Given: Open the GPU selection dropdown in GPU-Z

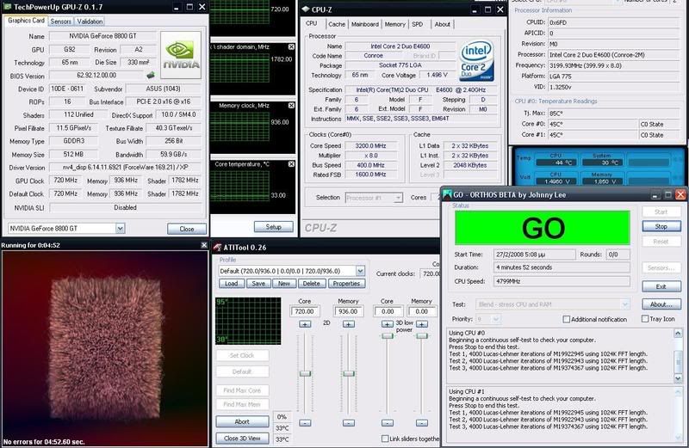Looking at the screenshot, I should tap(120, 228).
